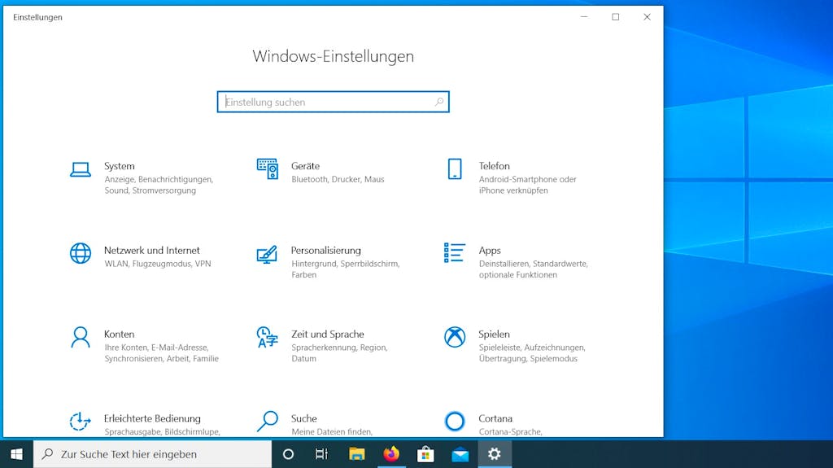Click the Settings gear on the taskbar
This screenshot has width=833, height=468.
click(495, 454)
